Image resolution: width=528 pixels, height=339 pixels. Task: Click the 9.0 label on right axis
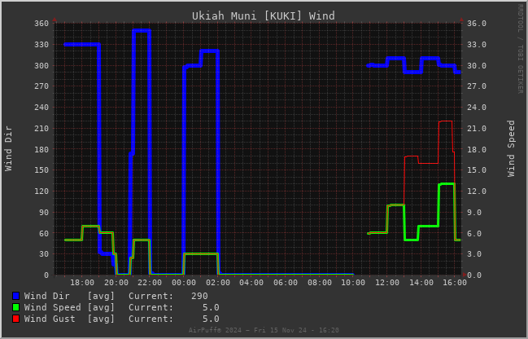(x=475, y=213)
